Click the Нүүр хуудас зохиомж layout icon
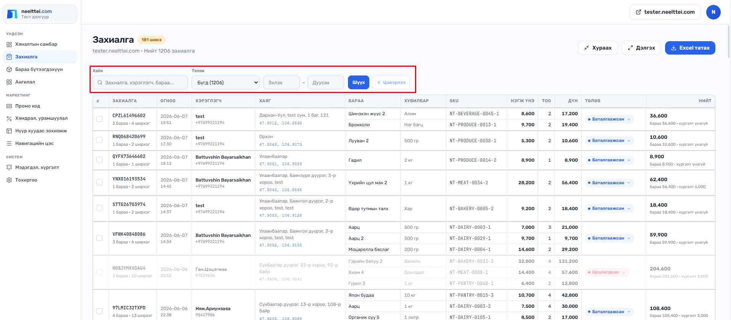731x320 pixels. (9, 131)
